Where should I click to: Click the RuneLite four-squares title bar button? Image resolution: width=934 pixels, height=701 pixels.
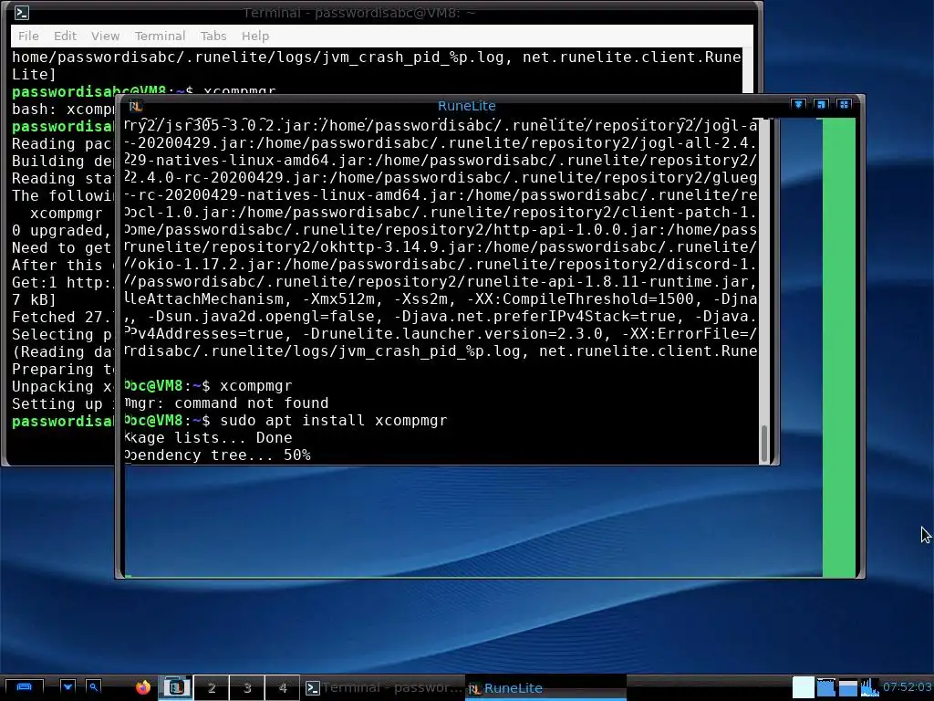click(844, 104)
